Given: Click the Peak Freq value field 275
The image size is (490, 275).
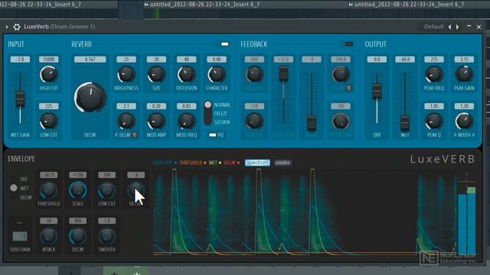Looking at the screenshot, I should click(x=434, y=60).
